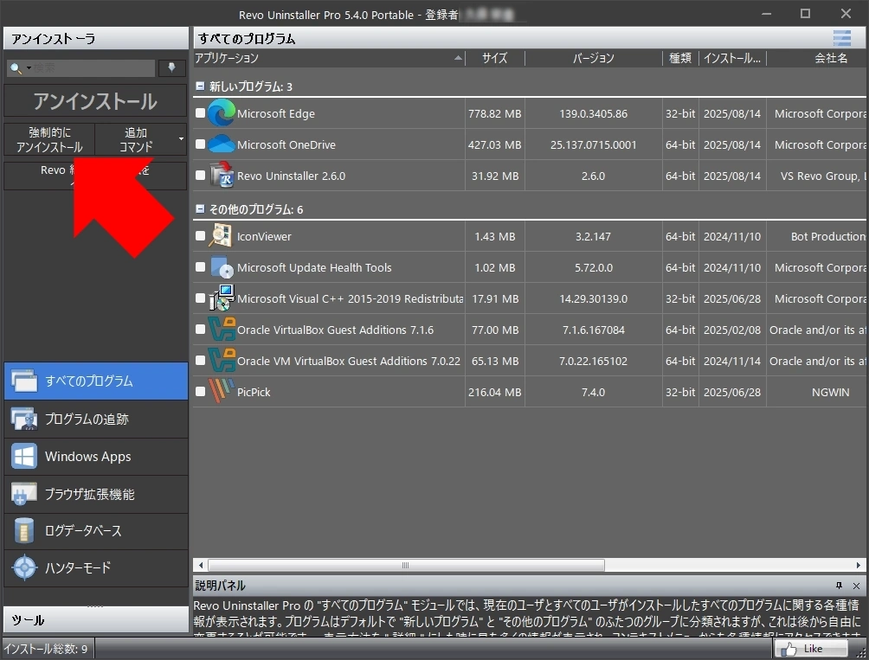
Task: Close the 説明パネル panel
Action: (856, 586)
